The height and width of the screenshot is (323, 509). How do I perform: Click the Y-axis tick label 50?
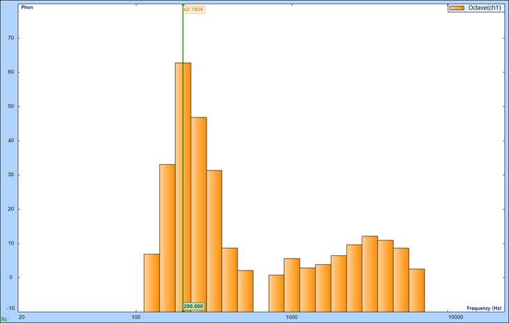[11, 106]
